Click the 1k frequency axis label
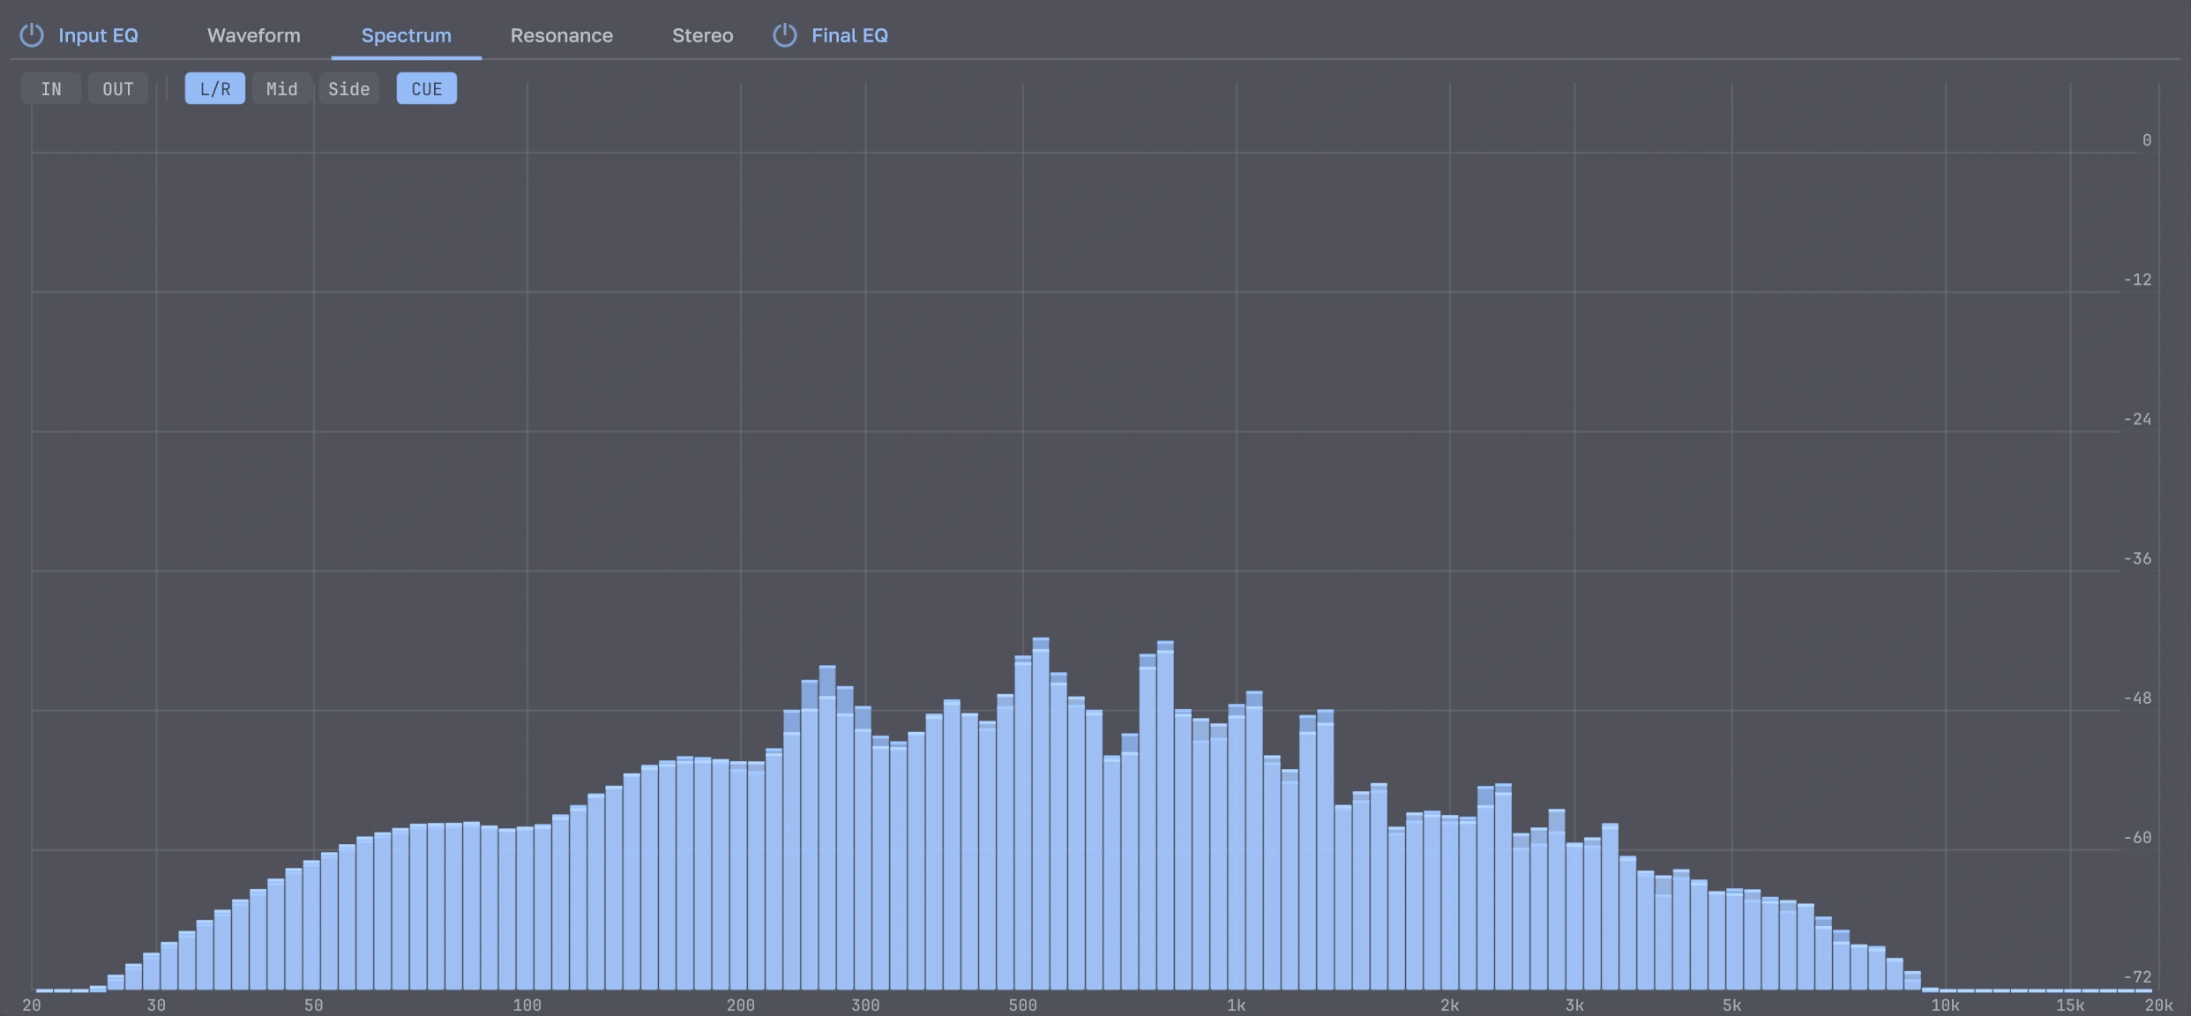2191x1016 pixels. coord(1236,1005)
